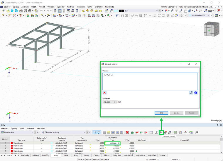
Task: Go to the next load case arrow beside ZS1
Action: pos(163,11)
